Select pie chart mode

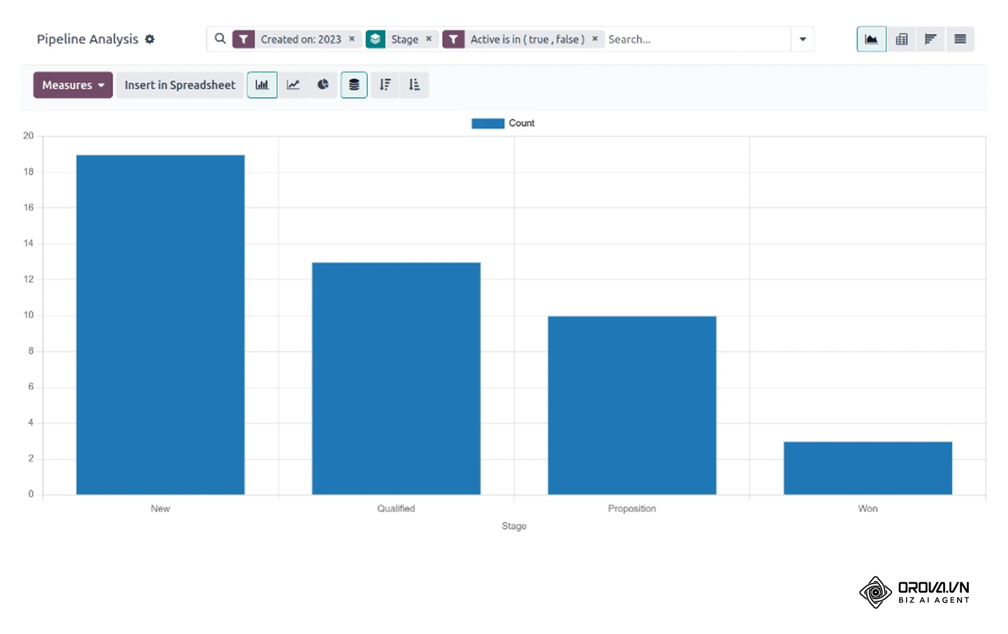pos(323,85)
